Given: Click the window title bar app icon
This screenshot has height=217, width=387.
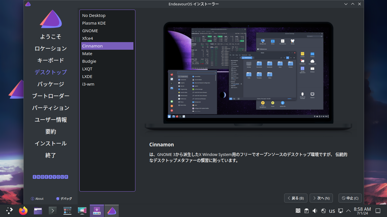Looking at the screenshot, I should (28, 4).
